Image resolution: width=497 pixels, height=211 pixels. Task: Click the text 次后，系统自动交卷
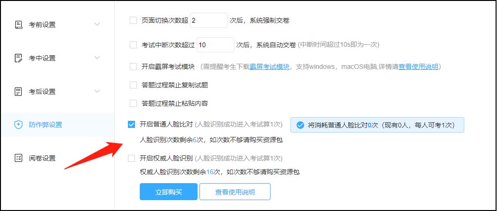click(x=266, y=45)
